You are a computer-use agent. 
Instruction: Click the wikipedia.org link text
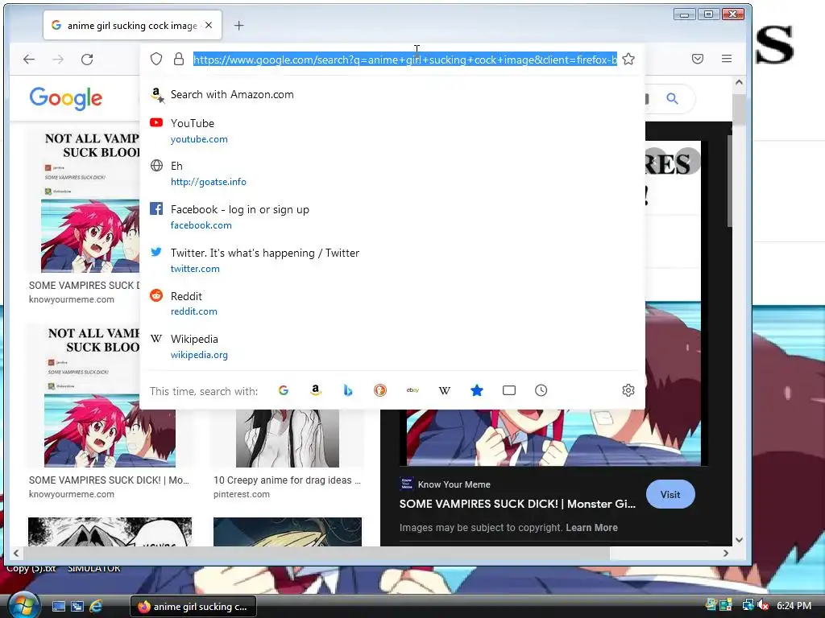(199, 355)
